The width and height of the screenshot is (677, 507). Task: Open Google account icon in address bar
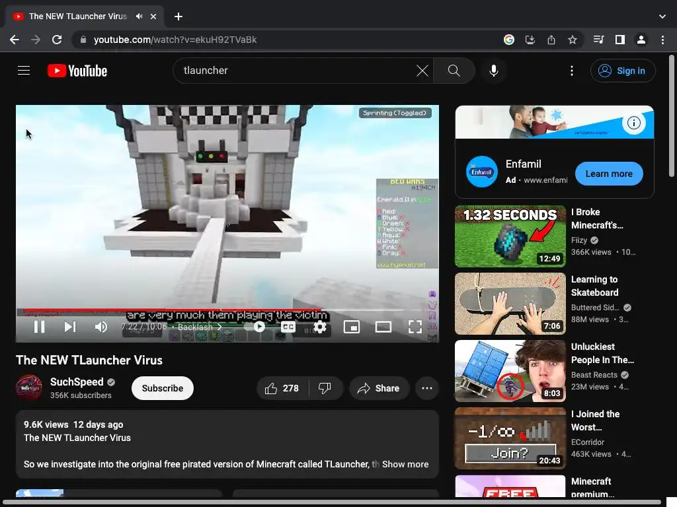[x=509, y=40]
